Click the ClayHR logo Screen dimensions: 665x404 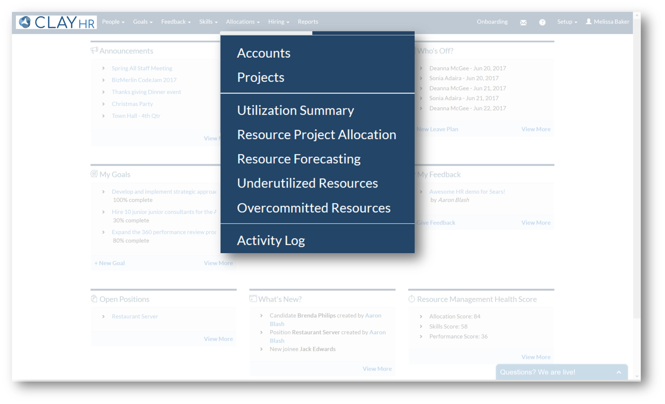[57, 22]
